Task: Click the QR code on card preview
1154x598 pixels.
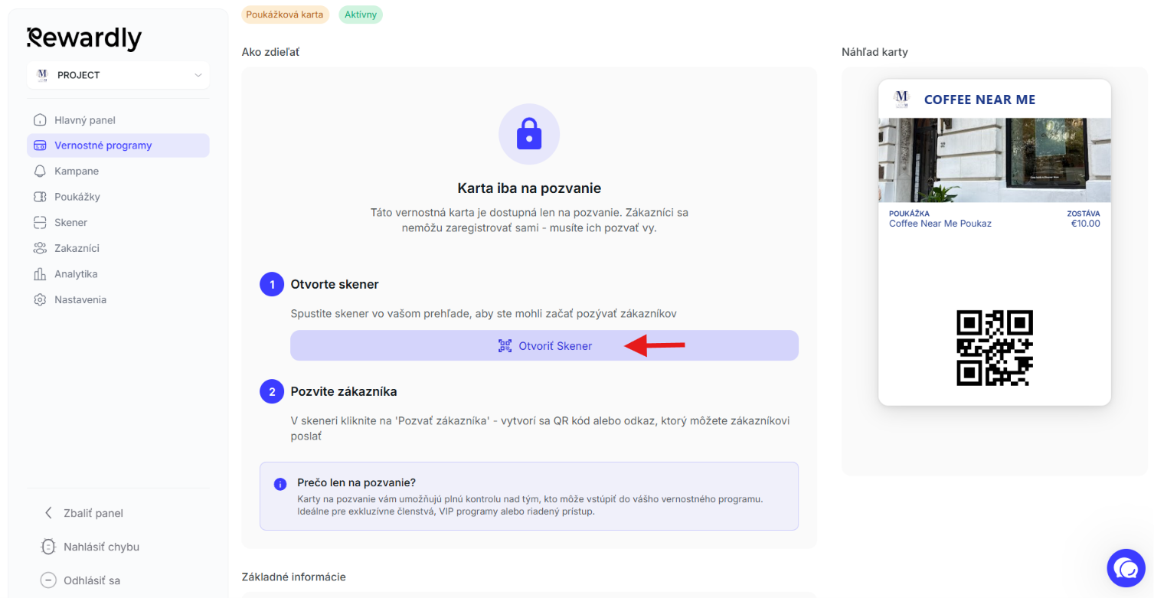Action: point(995,348)
